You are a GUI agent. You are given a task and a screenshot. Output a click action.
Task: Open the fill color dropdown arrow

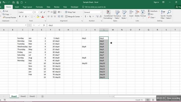[x=40, y=16]
